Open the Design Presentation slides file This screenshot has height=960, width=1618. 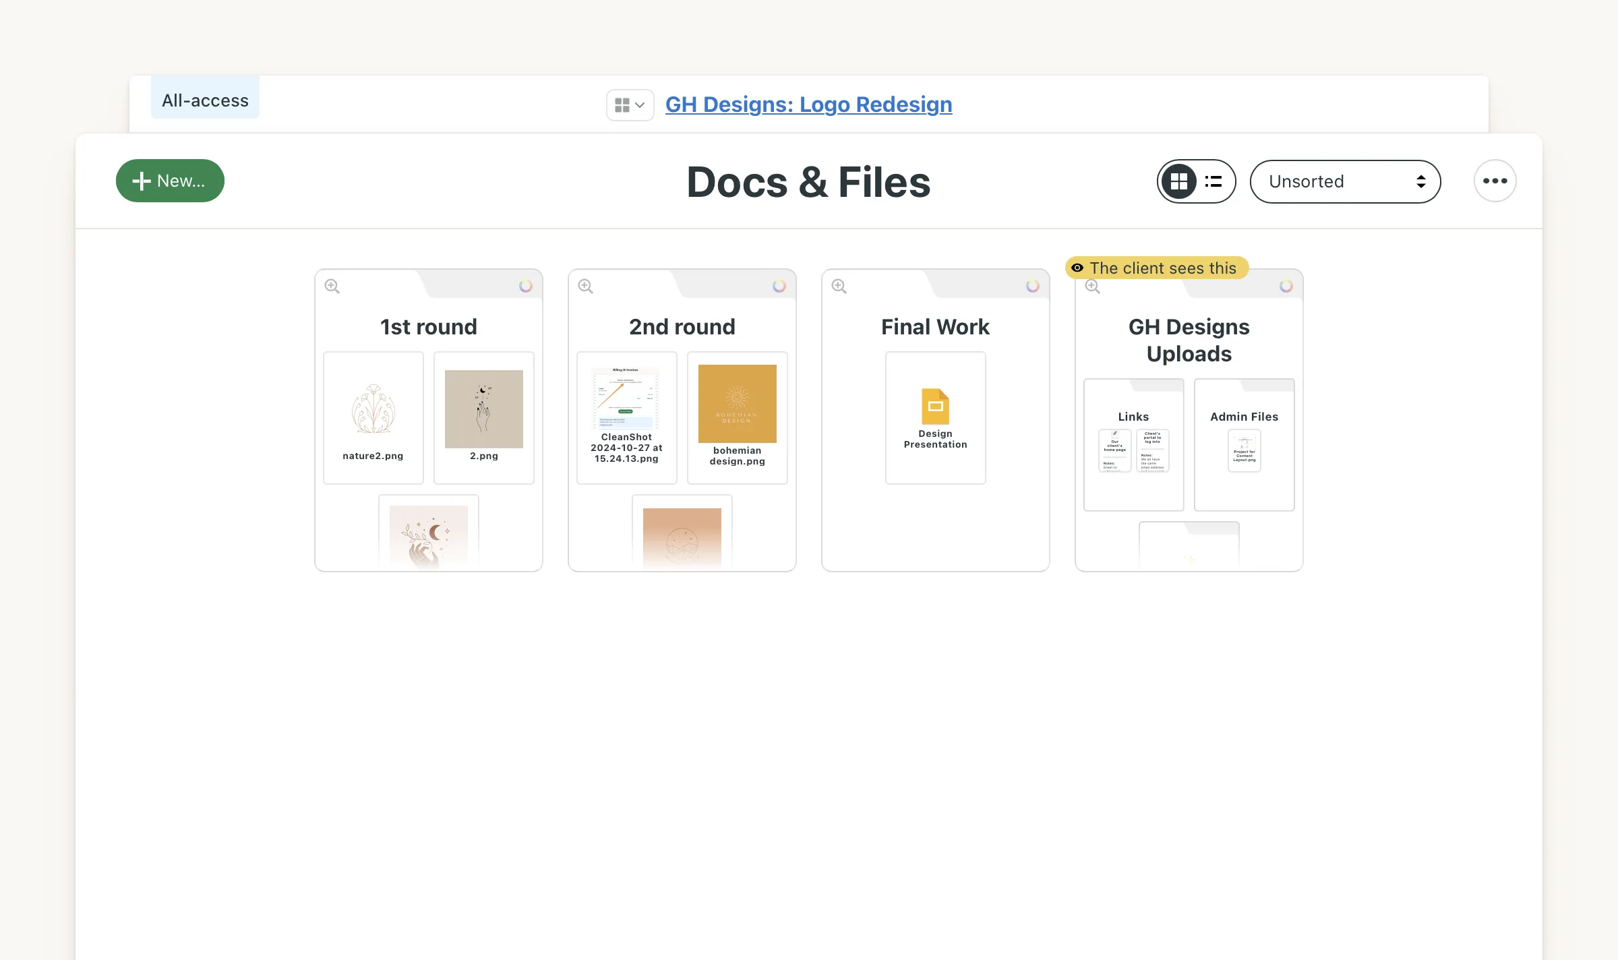point(935,417)
